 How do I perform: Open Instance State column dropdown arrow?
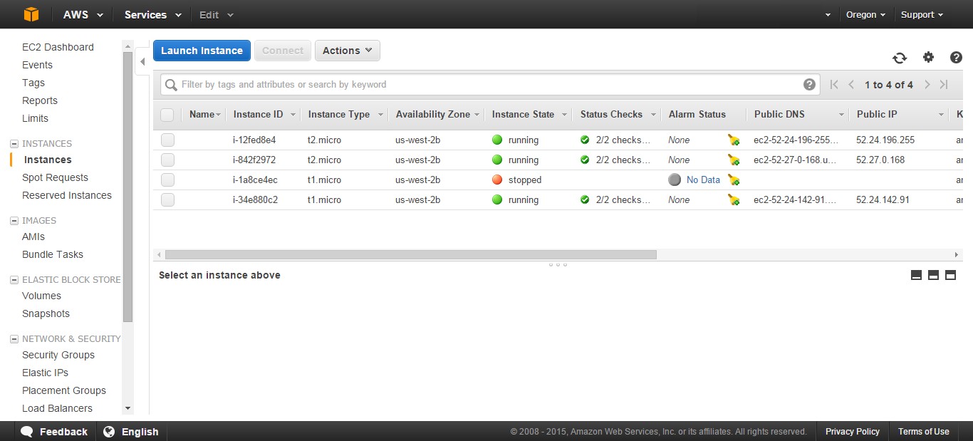(x=564, y=115)
